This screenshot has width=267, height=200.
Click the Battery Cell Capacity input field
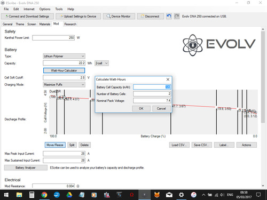pyautogui.click(x=152, y=87)
